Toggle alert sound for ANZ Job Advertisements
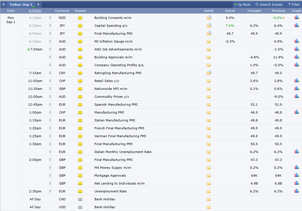Image resolution: width=302 pixels, height=211 pixels. (50, 49)
